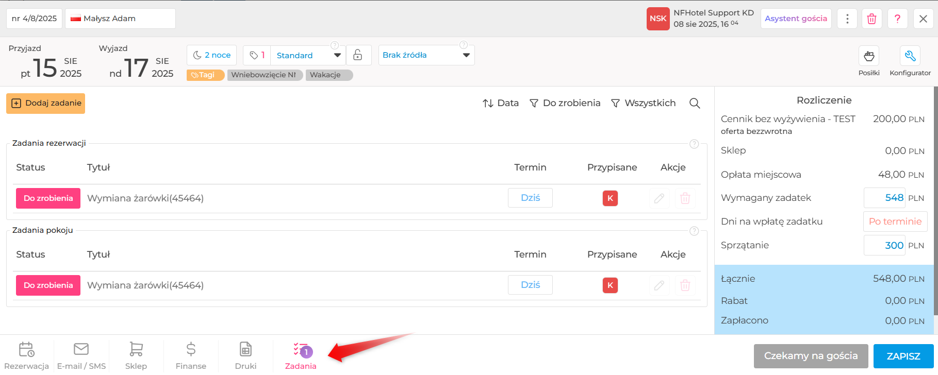The width and height of the screenshot is (938, 375).
Task: Open the Druki tab
Action: tap(245, 355)
